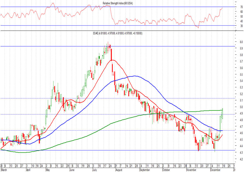Image resolution: width=244 pixels, height=172 pixels.
Task: Click the price axis label 5.5
Action: (241, 75)
